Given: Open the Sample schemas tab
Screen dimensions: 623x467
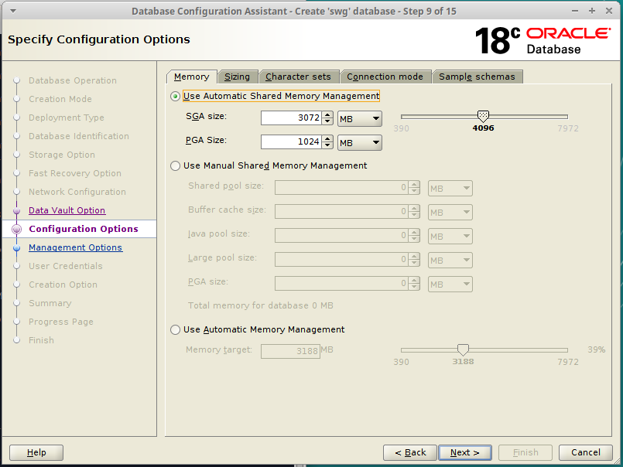Looking at the screenshot, I should coord(477,77).
